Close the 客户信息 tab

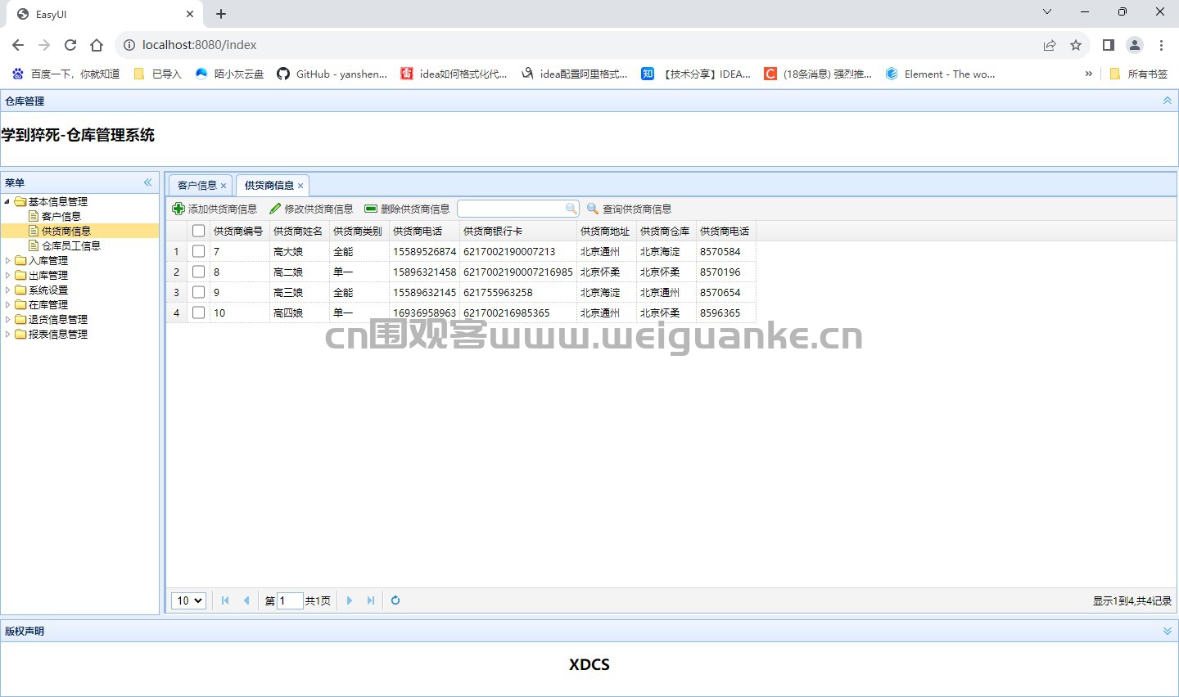(224, 186)
